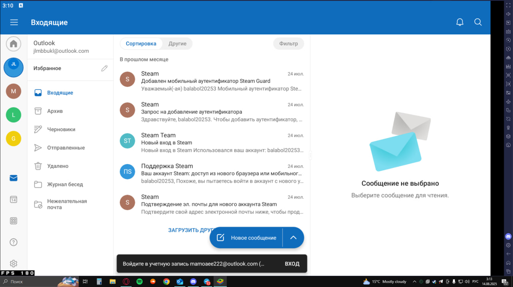Edit favorites with the pencil icon
Screen dimensions: 513x287
click(104, 68)
